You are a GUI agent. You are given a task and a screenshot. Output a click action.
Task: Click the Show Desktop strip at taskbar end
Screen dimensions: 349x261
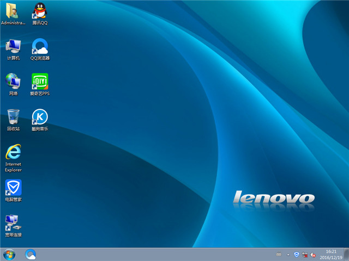tap(346, 254)
